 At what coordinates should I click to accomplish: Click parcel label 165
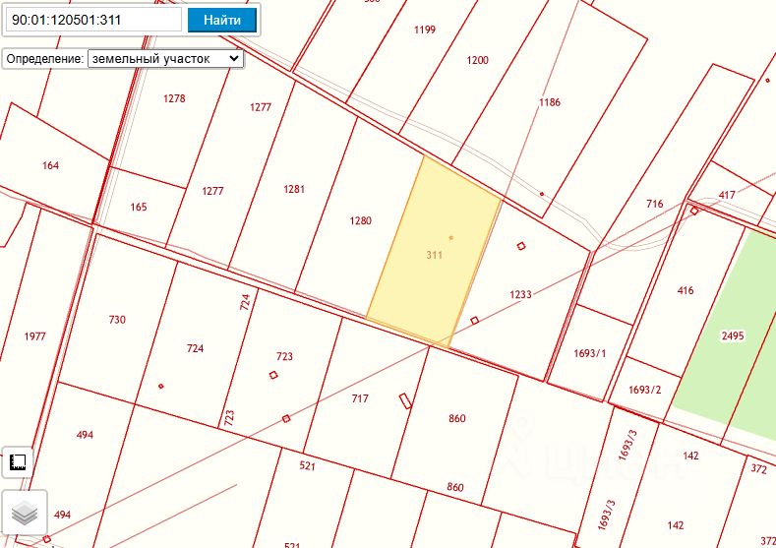(139, 207)
